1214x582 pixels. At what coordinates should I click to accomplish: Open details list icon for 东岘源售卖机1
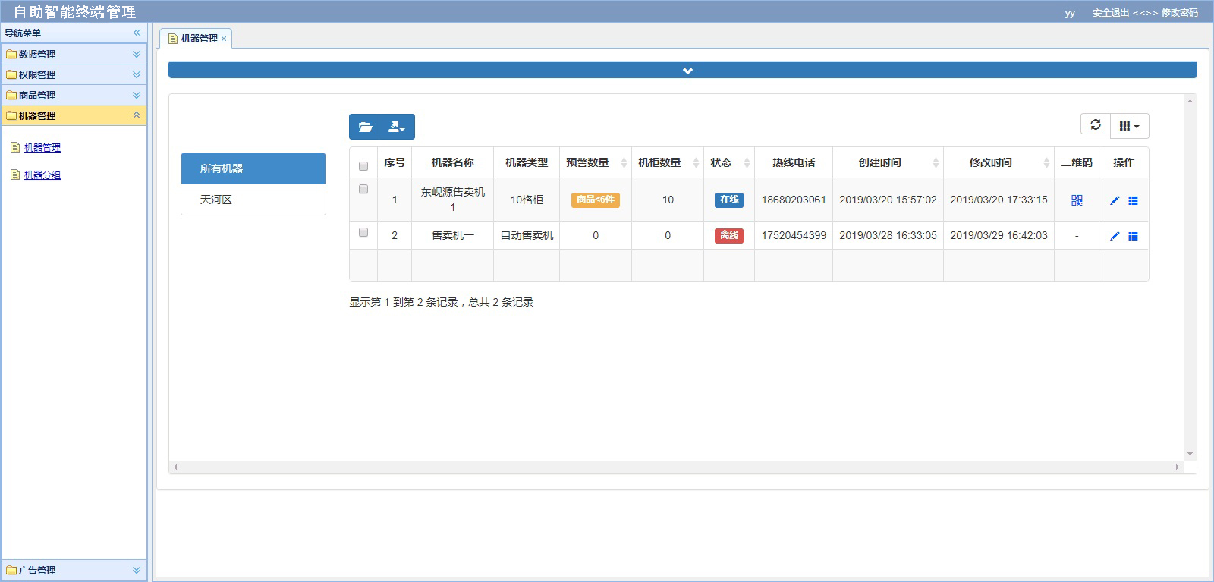(1133, 200)
